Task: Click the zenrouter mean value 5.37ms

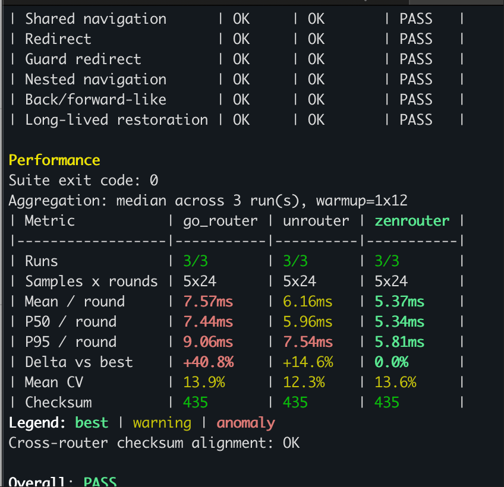Action: (399, 302)
